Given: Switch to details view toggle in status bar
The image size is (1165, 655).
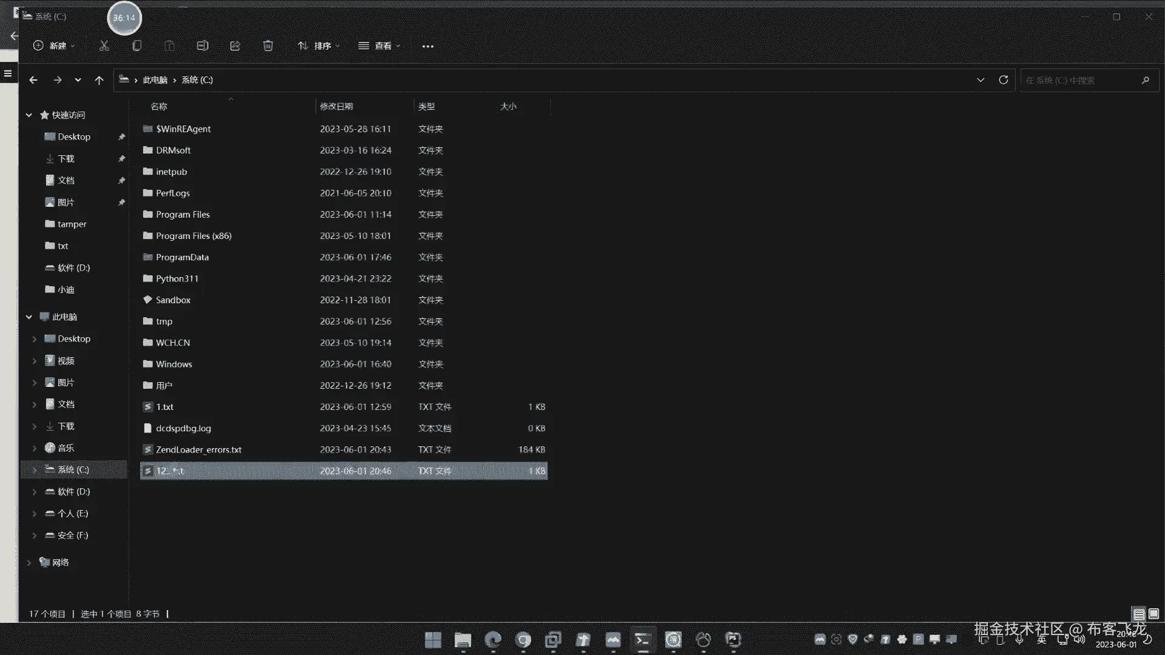Looking at the screenshot, I should (x=1139, y=614).
